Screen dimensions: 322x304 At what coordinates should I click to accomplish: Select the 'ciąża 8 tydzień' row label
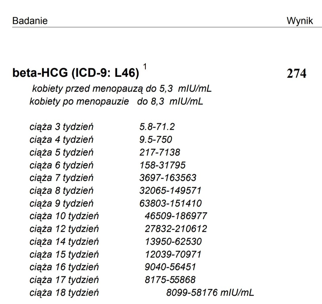click(61, 190)
